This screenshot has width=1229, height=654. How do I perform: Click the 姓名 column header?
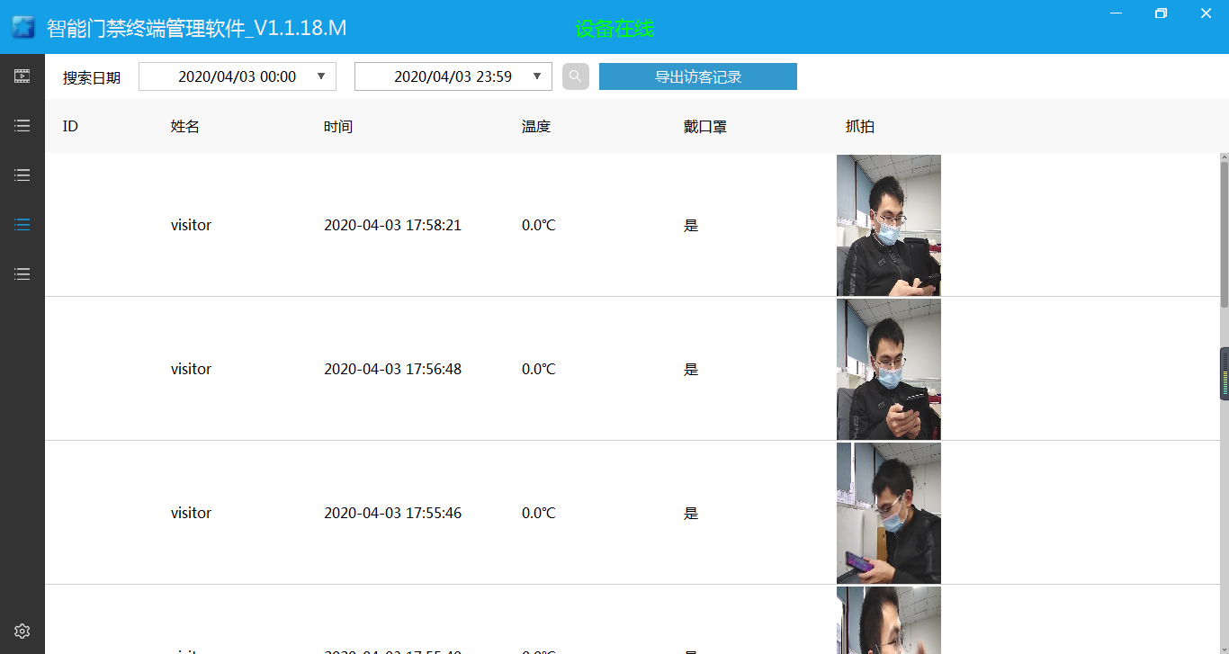[x=184, y=127]
